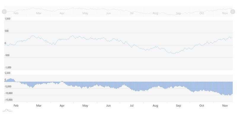Click the 'May' label on the bottom axis

click(x=85, y=106)
